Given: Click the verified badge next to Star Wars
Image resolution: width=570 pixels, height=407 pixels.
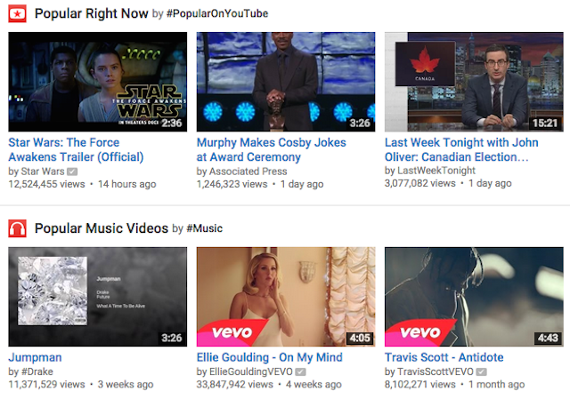Looking at the screenshot, I should pyautogui.click(x=72, y=172).
